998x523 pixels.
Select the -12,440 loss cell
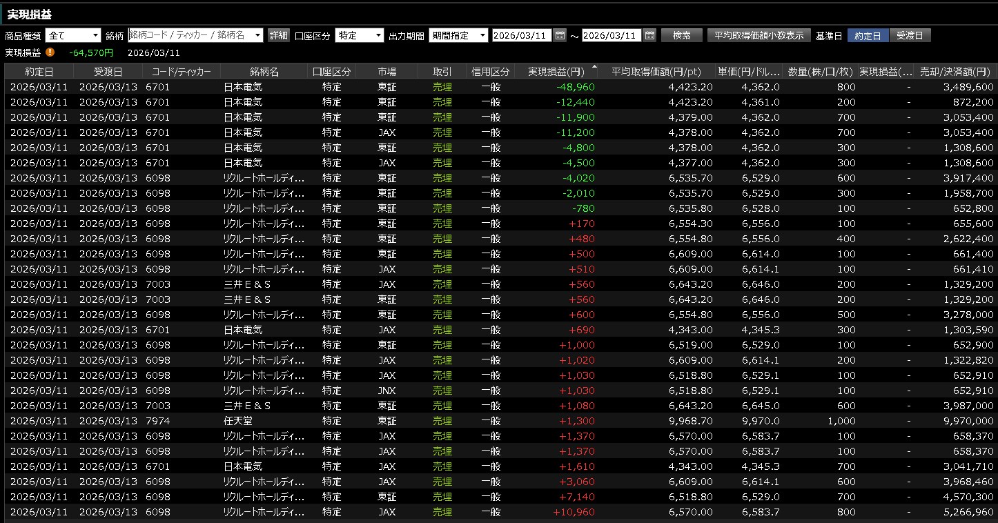point(575,102)
